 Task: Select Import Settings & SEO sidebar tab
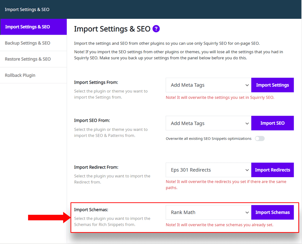(34, 27)
